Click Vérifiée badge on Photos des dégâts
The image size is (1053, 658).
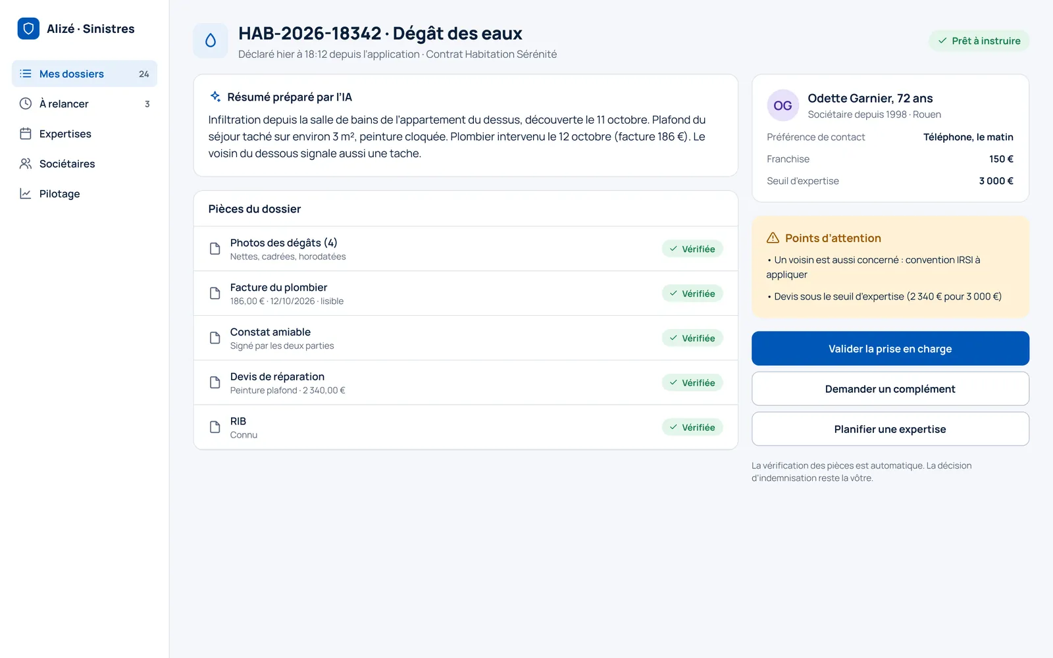coord(692,249)
